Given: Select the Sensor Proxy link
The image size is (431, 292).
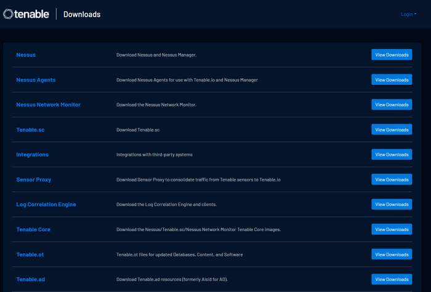Looking at the screenshot, I should click(33, 180).
